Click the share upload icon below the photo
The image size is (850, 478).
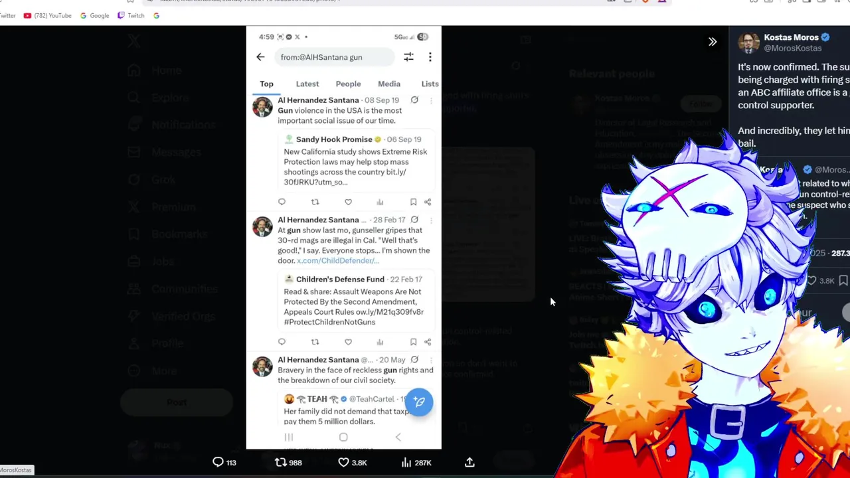469,462
